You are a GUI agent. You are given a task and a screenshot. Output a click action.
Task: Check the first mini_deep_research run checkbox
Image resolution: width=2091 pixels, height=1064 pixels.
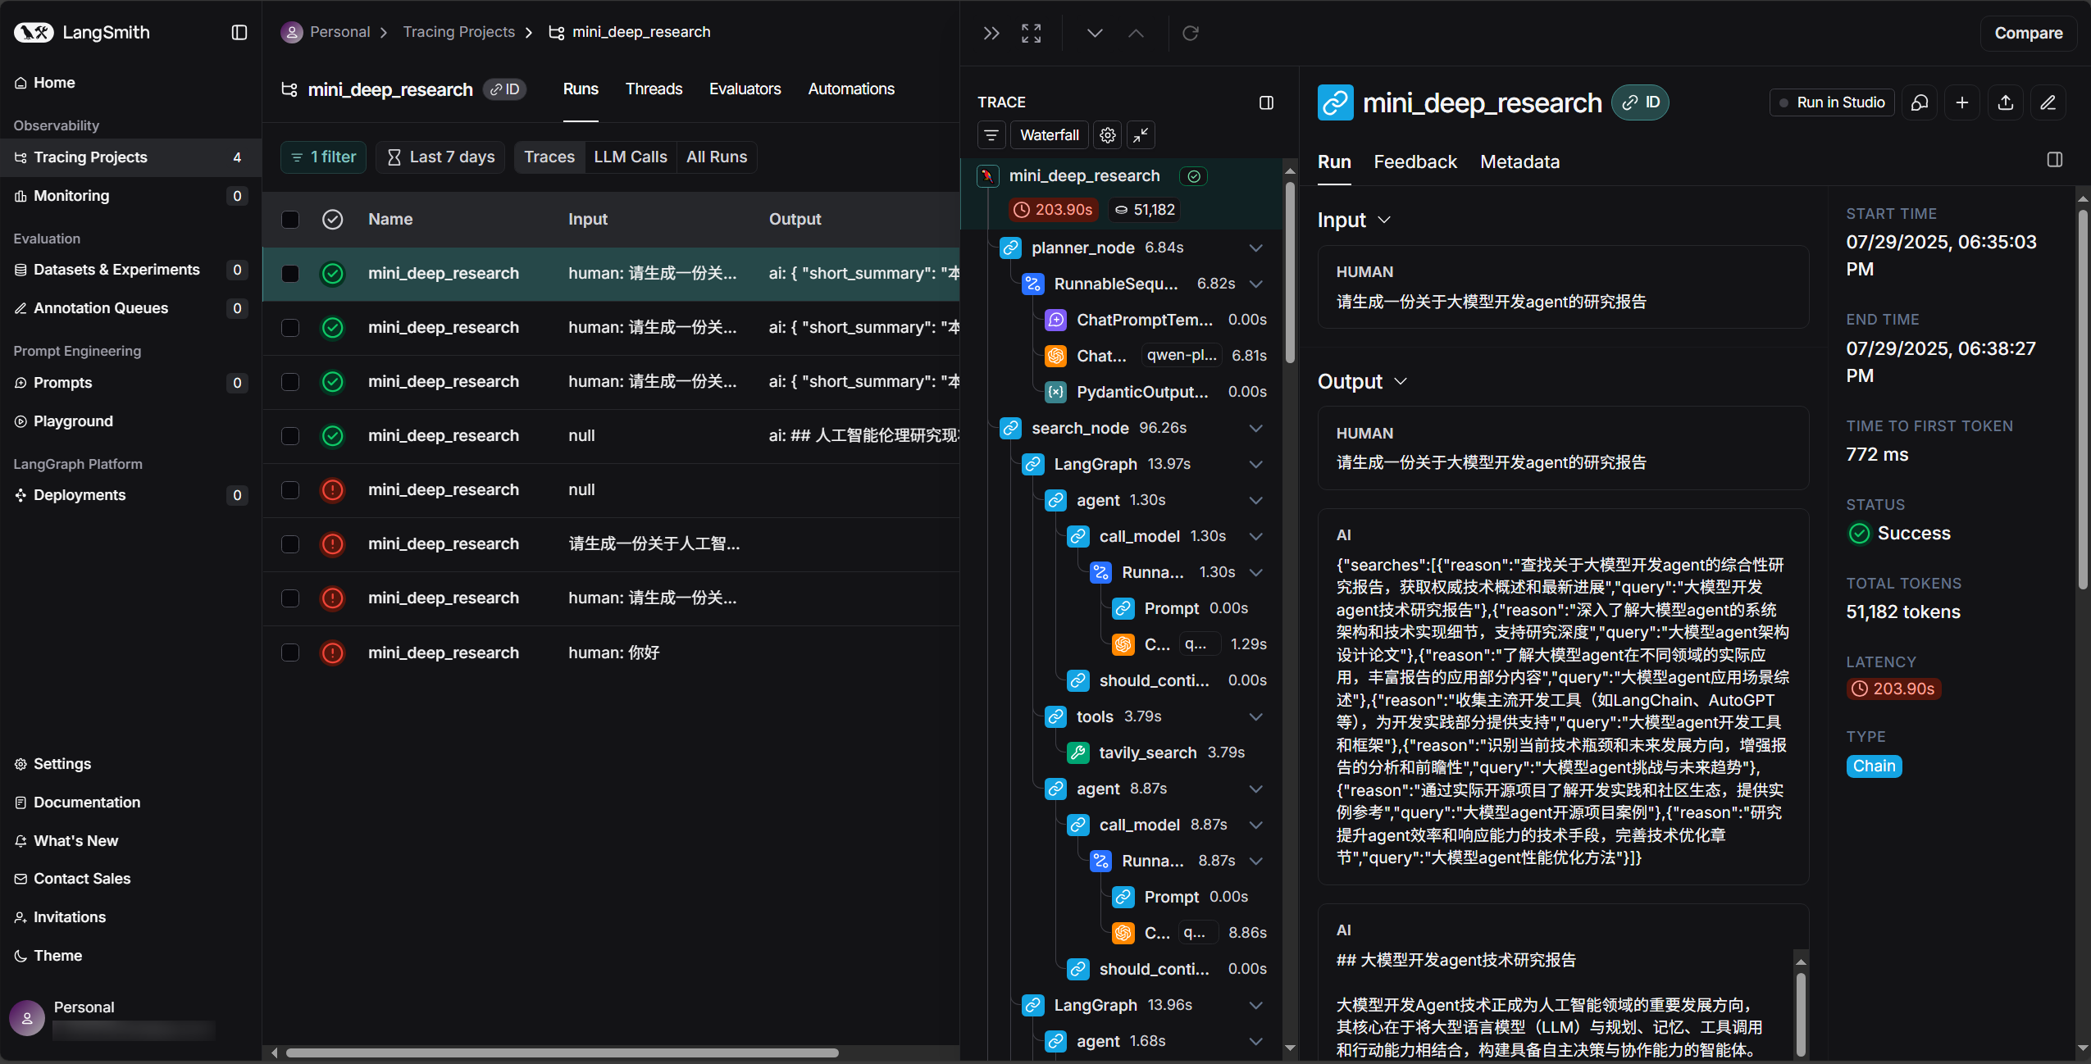[290, 274]
